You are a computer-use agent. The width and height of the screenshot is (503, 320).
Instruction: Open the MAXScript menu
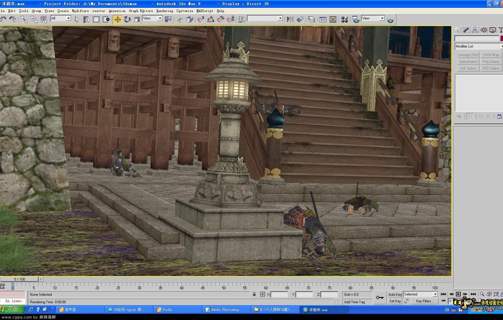click(x=205, y=11)
